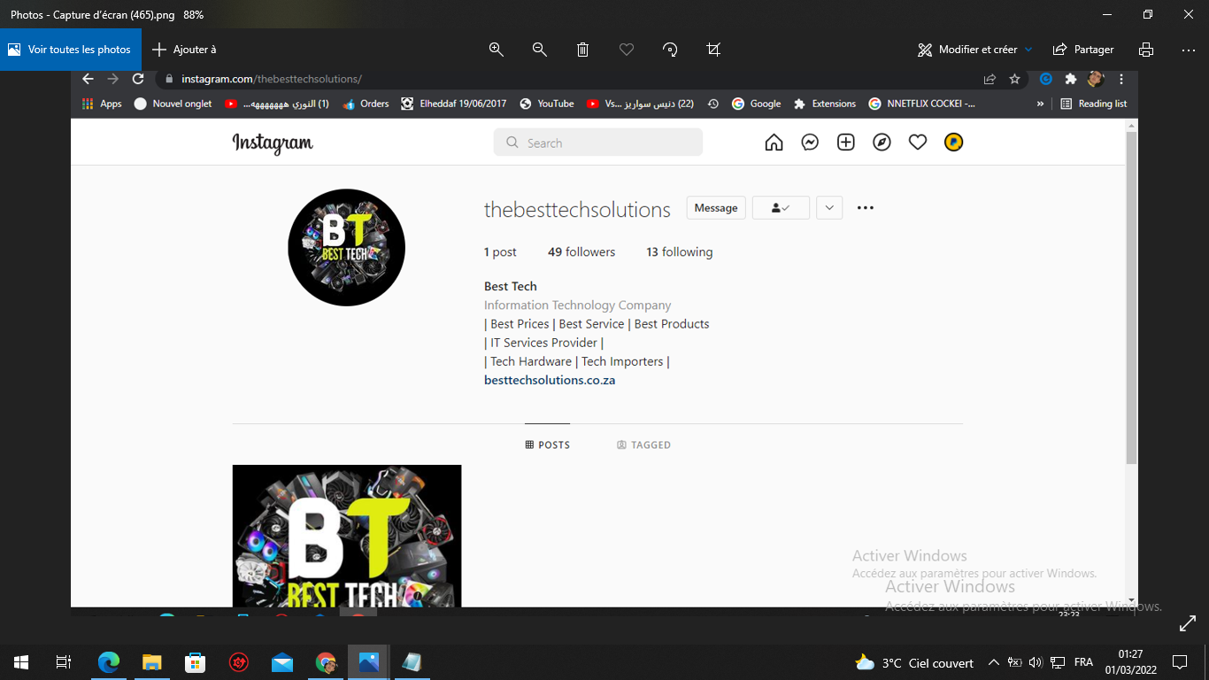The height and width of the screenshot is (680, 1209).
Task: Open Apps bookmark shortcut
Action: coord(102,104)
